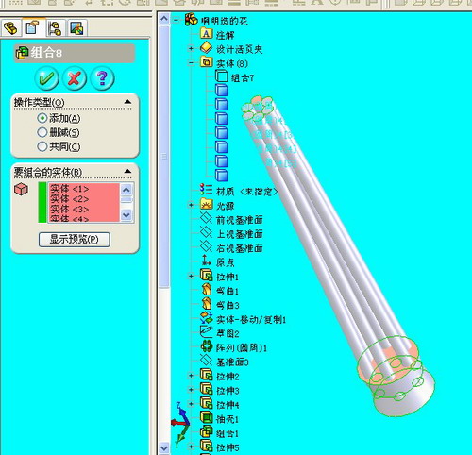Confirm the combine with green checkmark
Viewport: 472px width, 455px height.
point(46,78)
